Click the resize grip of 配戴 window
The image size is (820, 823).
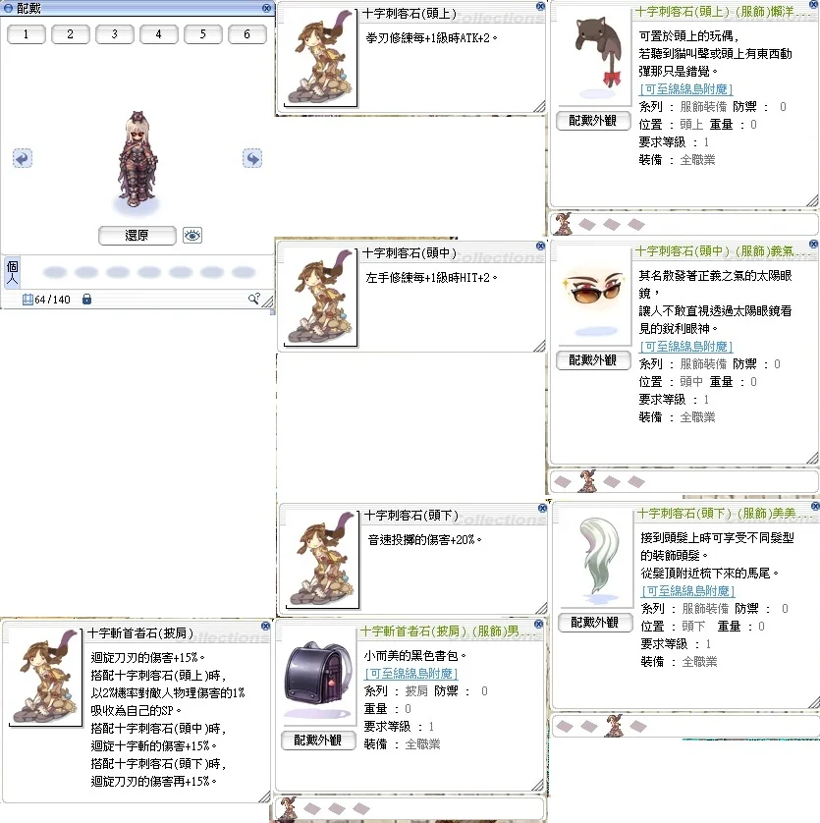pyautogui.click(x=268, y=302)
